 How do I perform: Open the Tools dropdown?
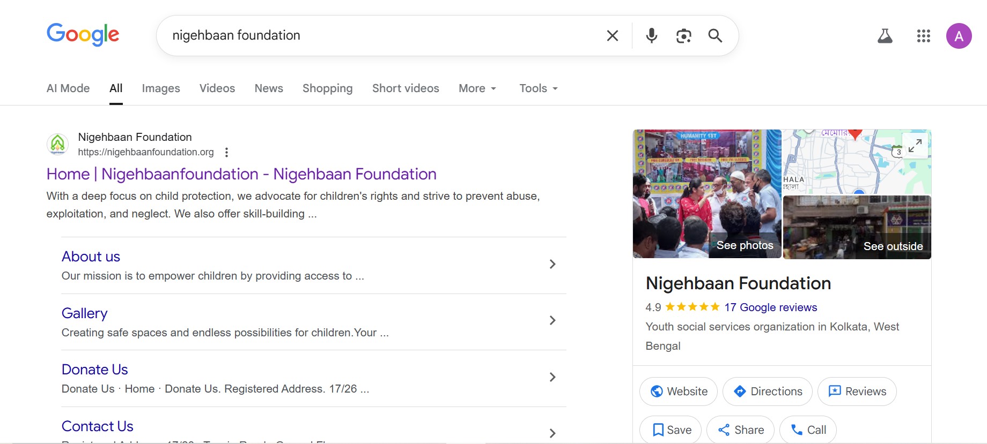pos(538,88)
